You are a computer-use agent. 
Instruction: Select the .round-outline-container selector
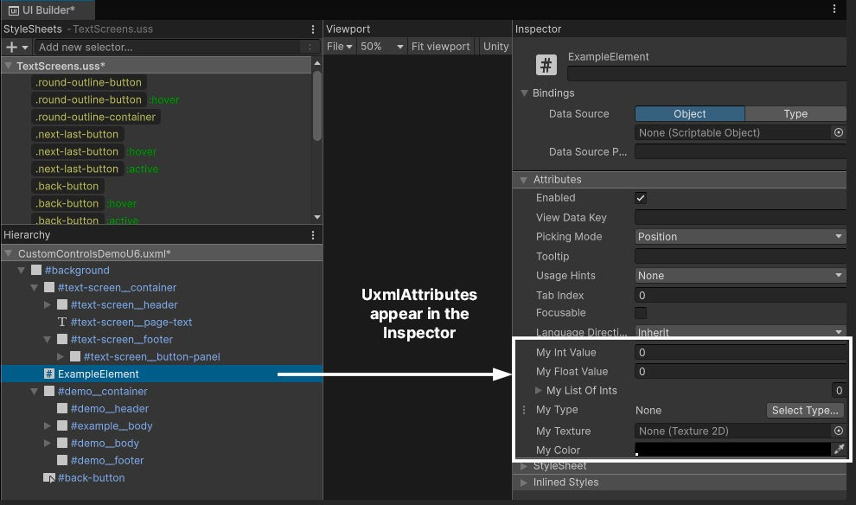click(95, 117)
